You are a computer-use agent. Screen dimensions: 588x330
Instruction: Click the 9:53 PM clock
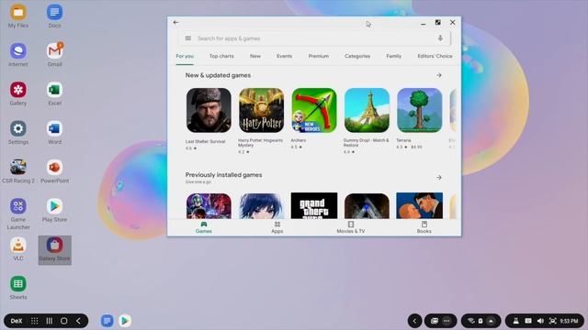coord(569,321)
